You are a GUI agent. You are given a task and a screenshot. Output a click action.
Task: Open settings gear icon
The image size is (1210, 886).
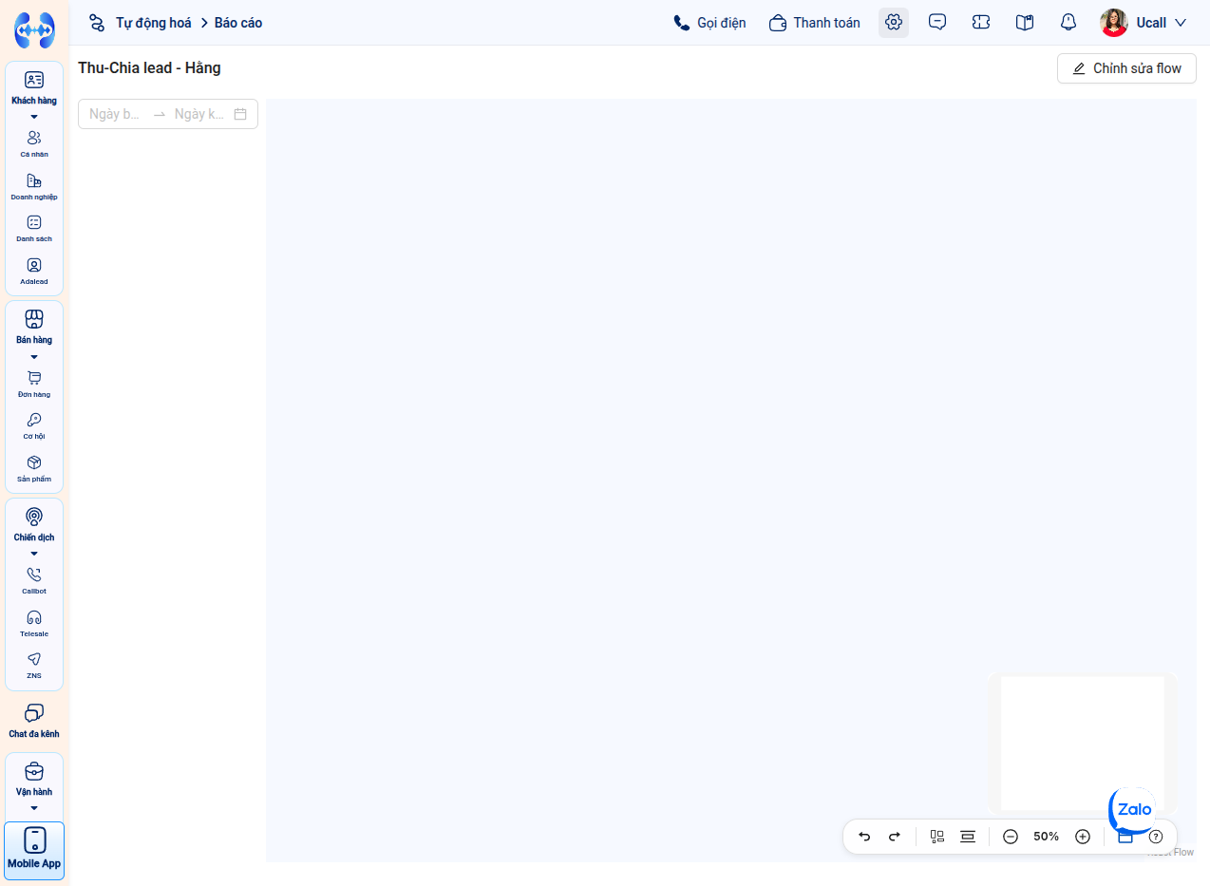pyautogui.click(x=894, y=23)
